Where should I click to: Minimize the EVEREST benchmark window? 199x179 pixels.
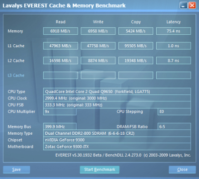click(x=184, y=5)
